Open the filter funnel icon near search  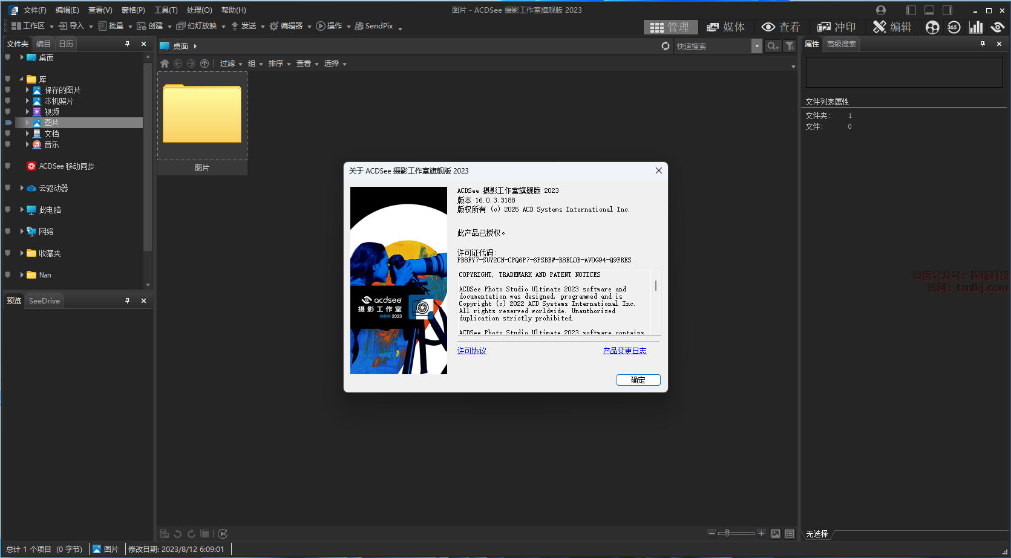[x=790, y=46]
